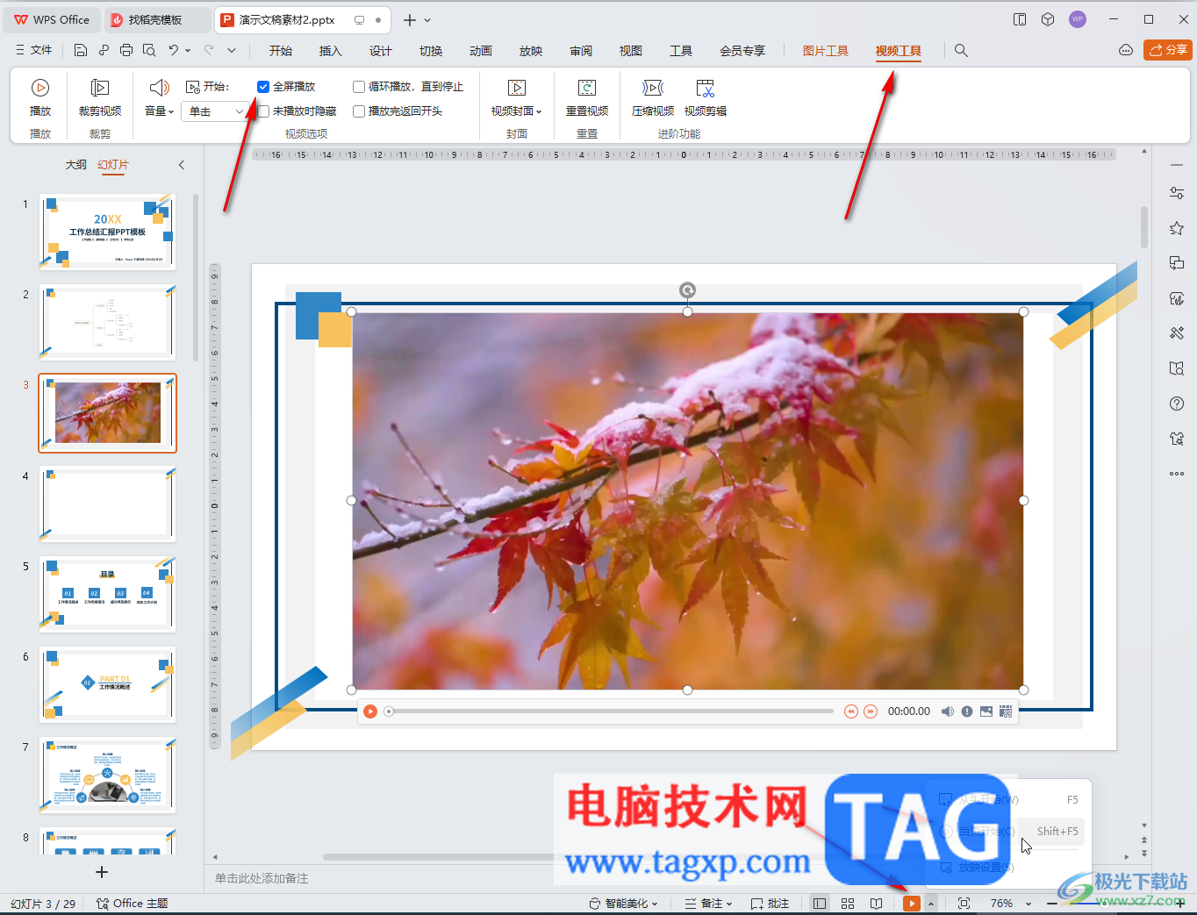Open the undo history dropdown arrow
Image resolution: width=1197 pixels, height=915 pixels.
click(188, 51)
